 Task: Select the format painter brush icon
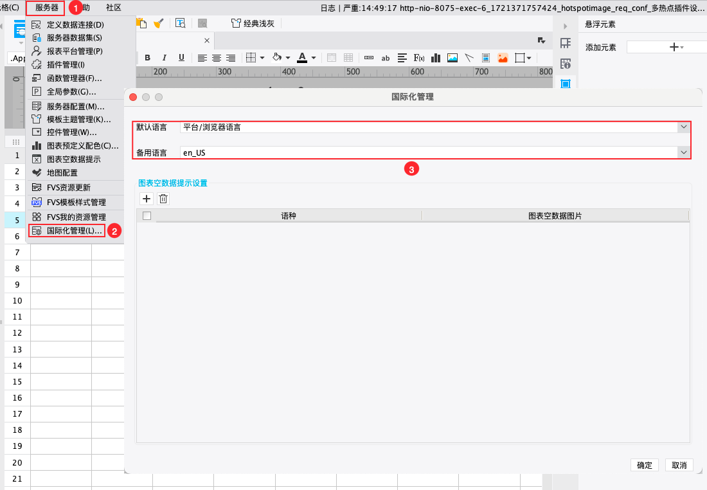pos(158,23)
